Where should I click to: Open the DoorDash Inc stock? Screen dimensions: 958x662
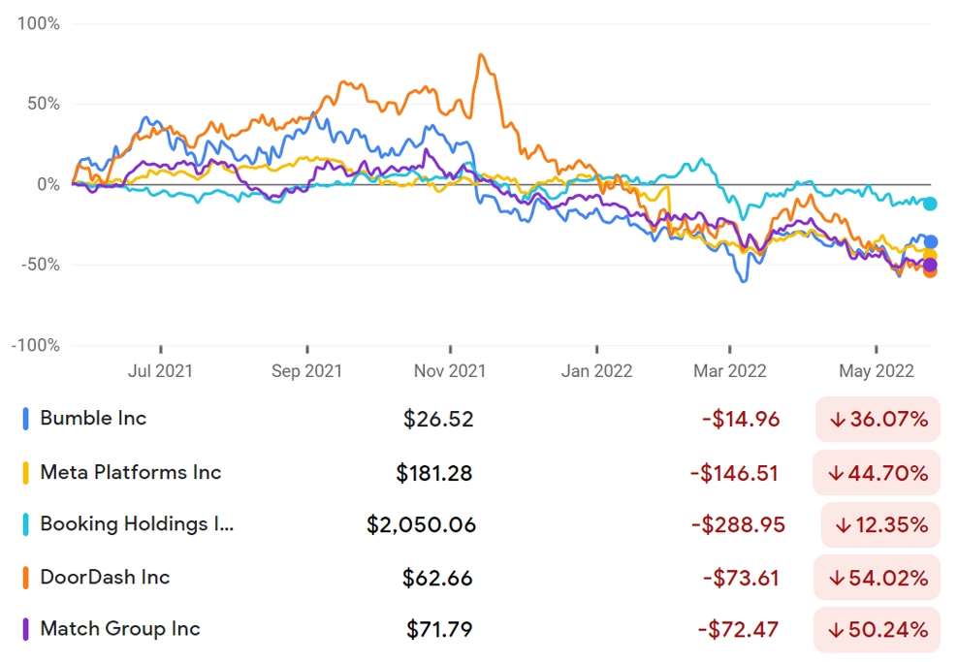pos(105,578)
